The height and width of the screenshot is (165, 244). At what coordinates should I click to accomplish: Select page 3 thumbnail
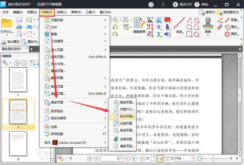tap(18, 144)
